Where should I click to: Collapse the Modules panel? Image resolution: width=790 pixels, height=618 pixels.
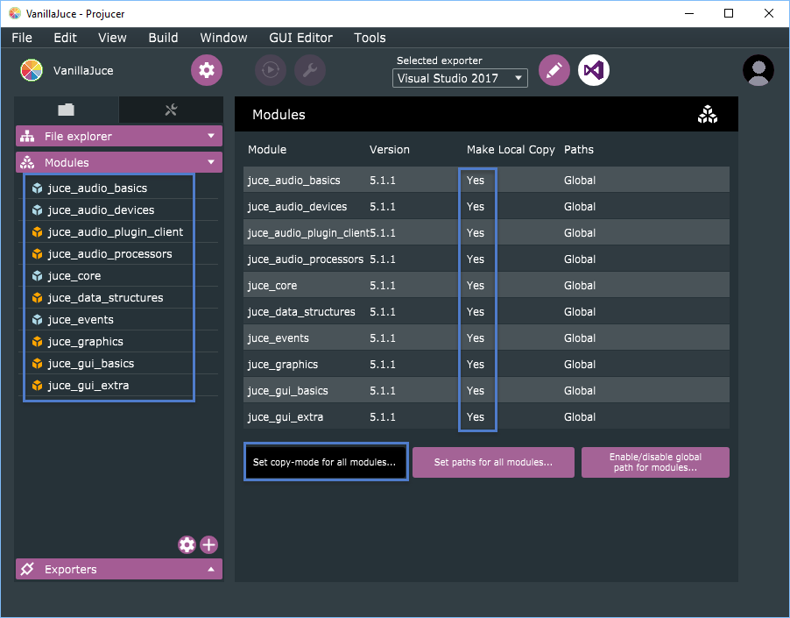point(210,162)
